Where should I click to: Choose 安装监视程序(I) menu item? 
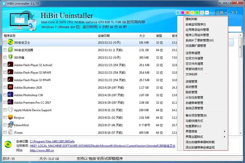(x=206, y=24)
